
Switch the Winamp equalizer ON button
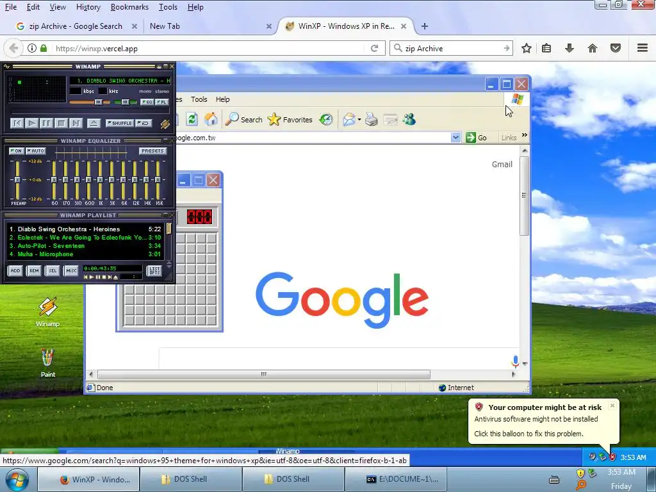click(16, 151)
